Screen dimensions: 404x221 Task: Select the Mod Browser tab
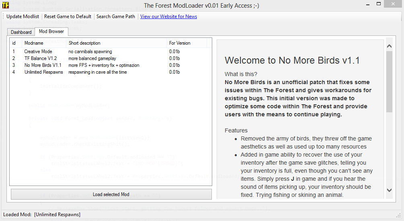point(51,31)
